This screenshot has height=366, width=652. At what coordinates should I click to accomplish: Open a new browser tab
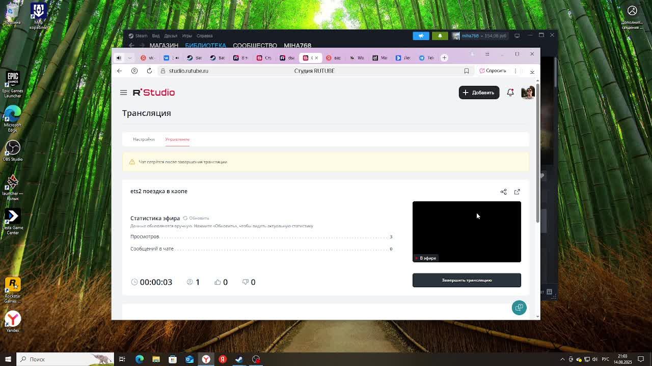click(x=444, y=57)
